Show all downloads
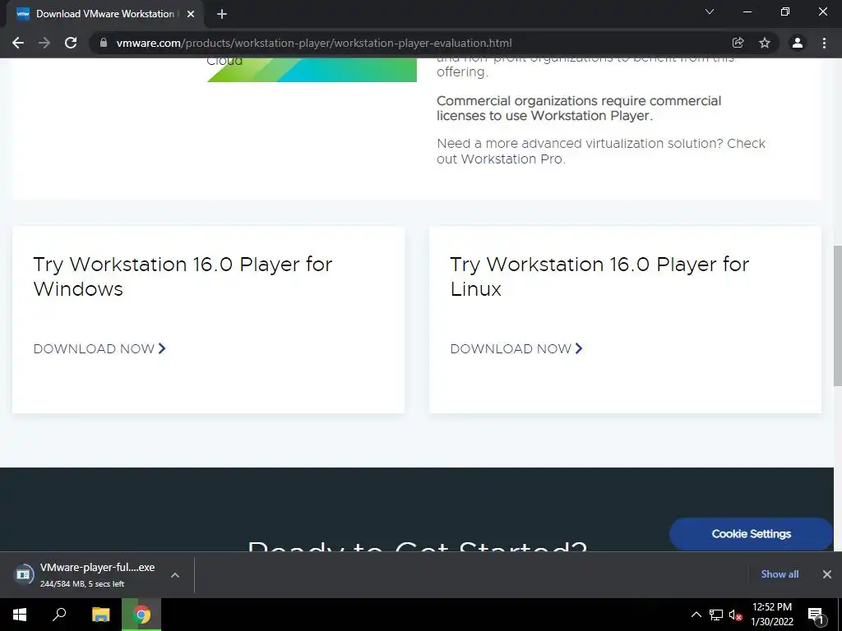Image resolution: width=842 pixels, height=631 pixels. 780,574
